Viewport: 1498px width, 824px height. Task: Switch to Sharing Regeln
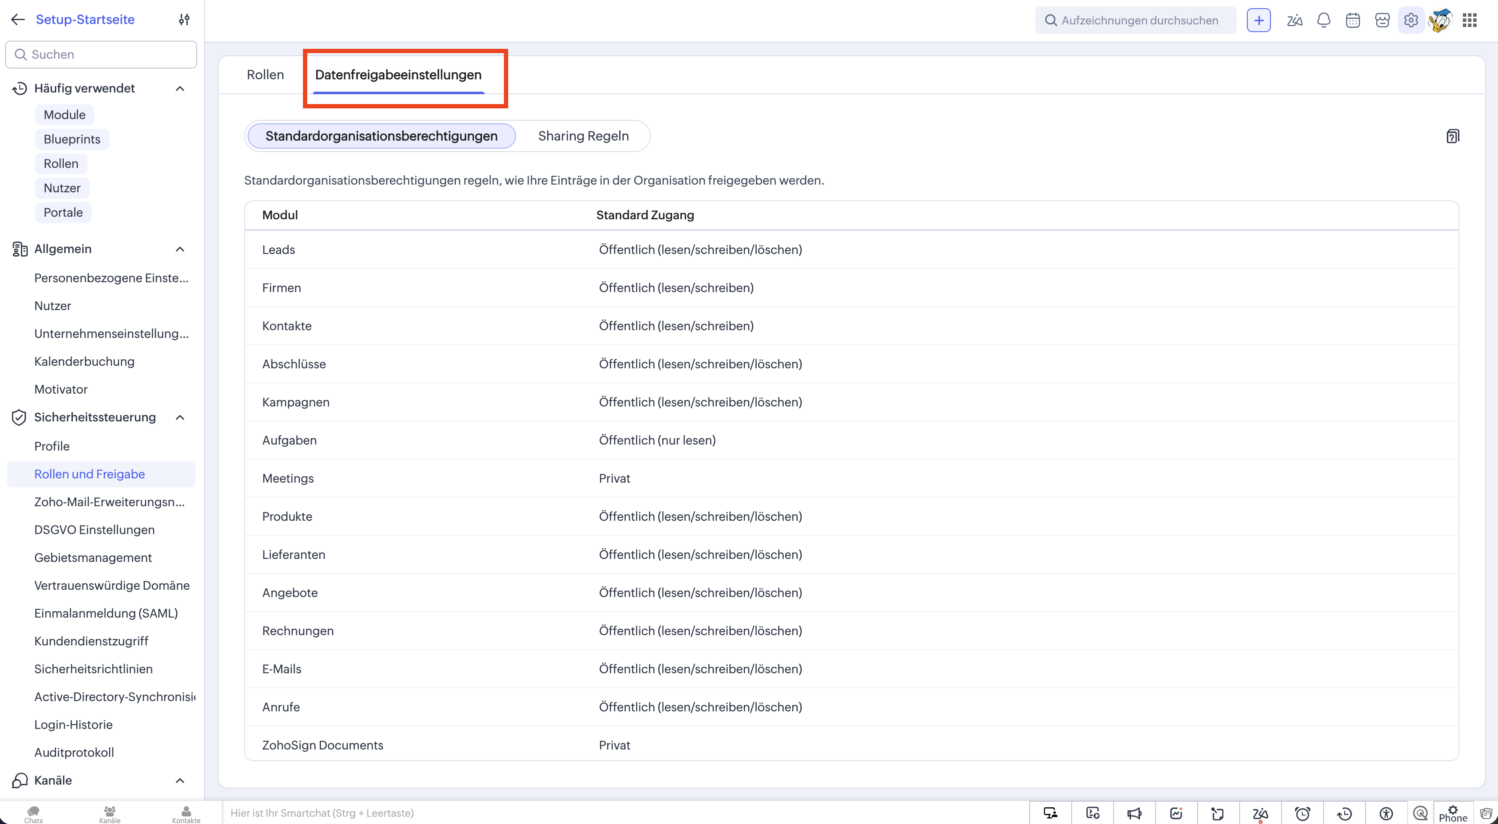point(583,136)
